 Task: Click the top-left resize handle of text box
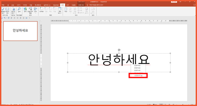coord(68,53)
